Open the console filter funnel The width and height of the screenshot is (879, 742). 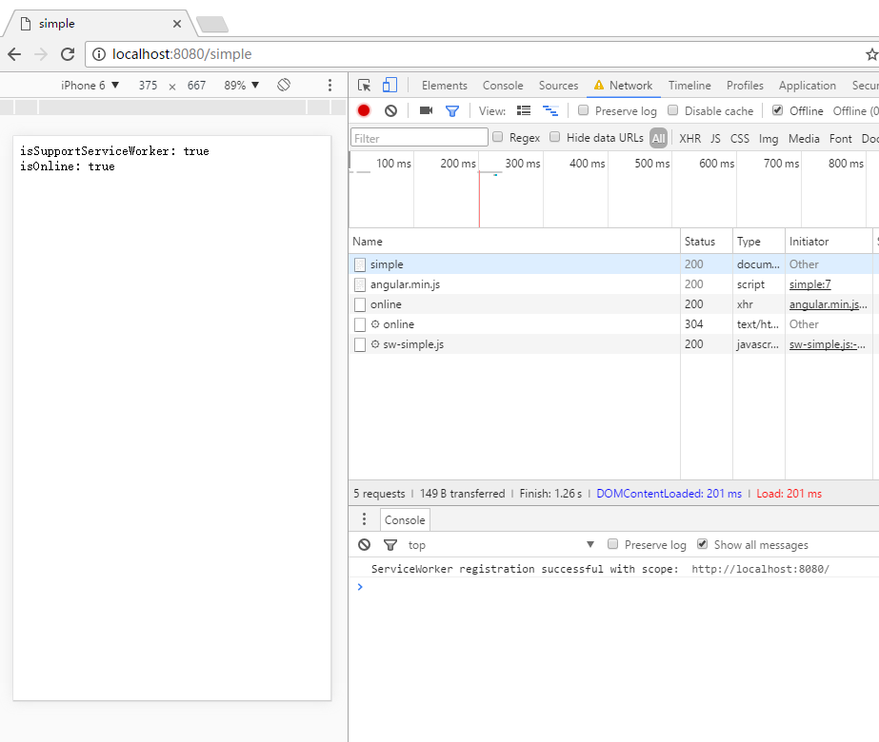pyautogui.click(x=390, y=545)
